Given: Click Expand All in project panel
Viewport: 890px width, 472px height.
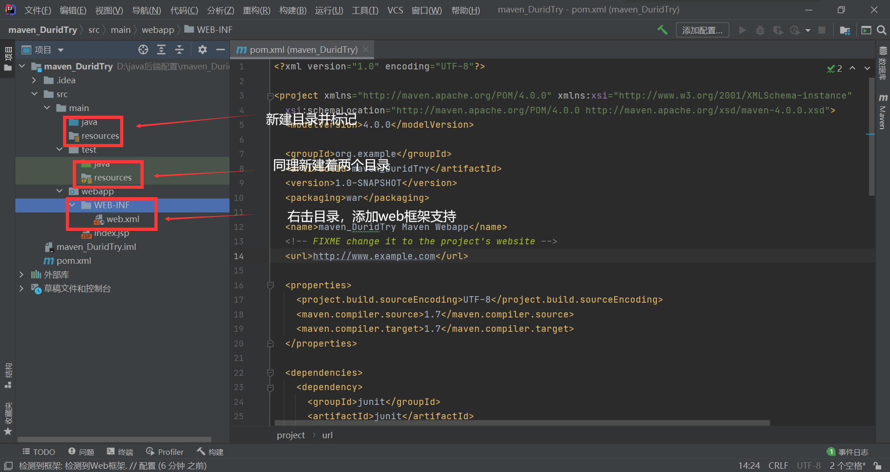Looking at the screenshot, I should coord(161,50).
